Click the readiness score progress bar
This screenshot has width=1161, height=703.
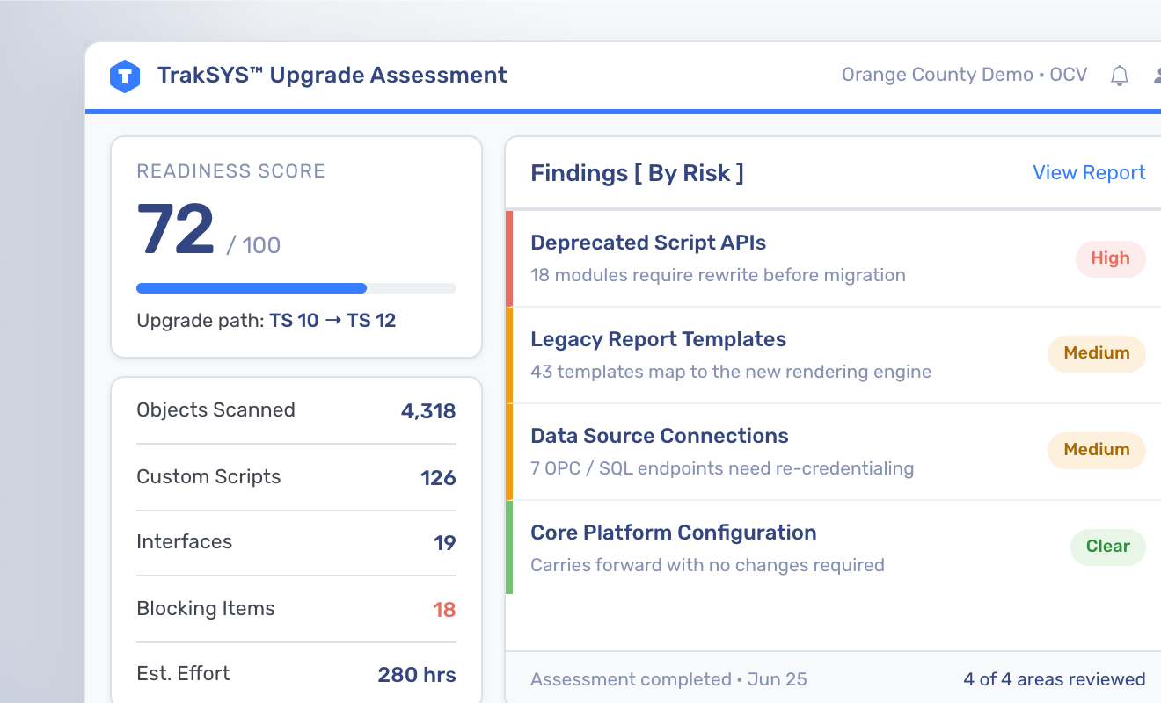point(296,288)
